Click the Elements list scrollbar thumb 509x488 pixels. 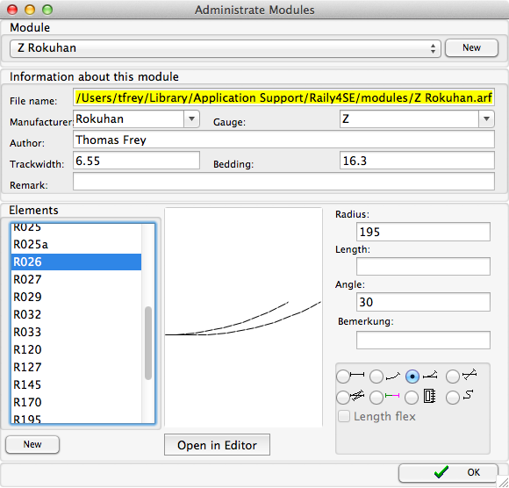point(148,343)
